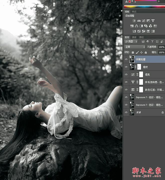The height and width of the screenshot is (180, 165).
Task: Click the Curves icon of 提亮 layer
Action: pyautogui.click(x=133, y=75)
